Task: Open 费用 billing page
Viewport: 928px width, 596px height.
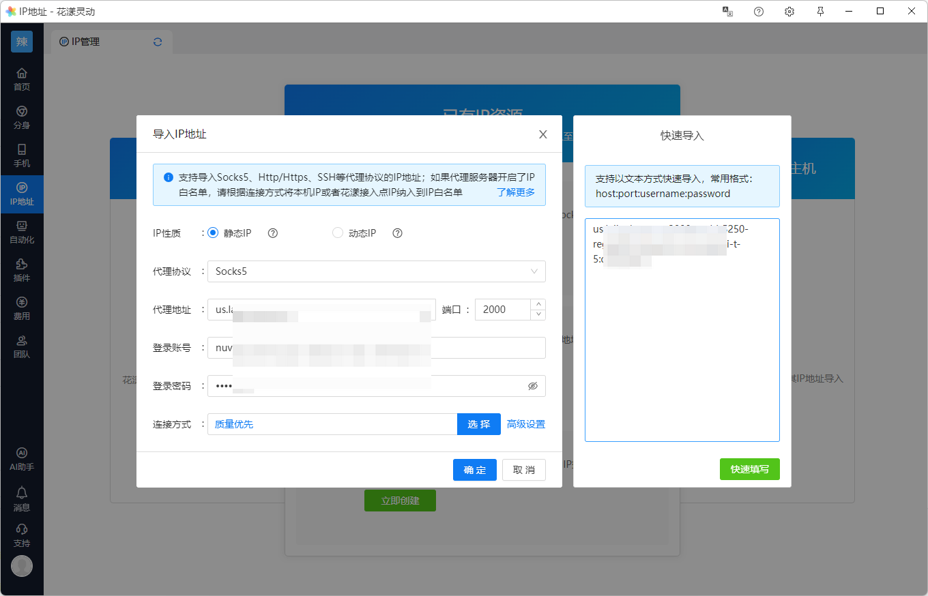Action: point(22,308)
